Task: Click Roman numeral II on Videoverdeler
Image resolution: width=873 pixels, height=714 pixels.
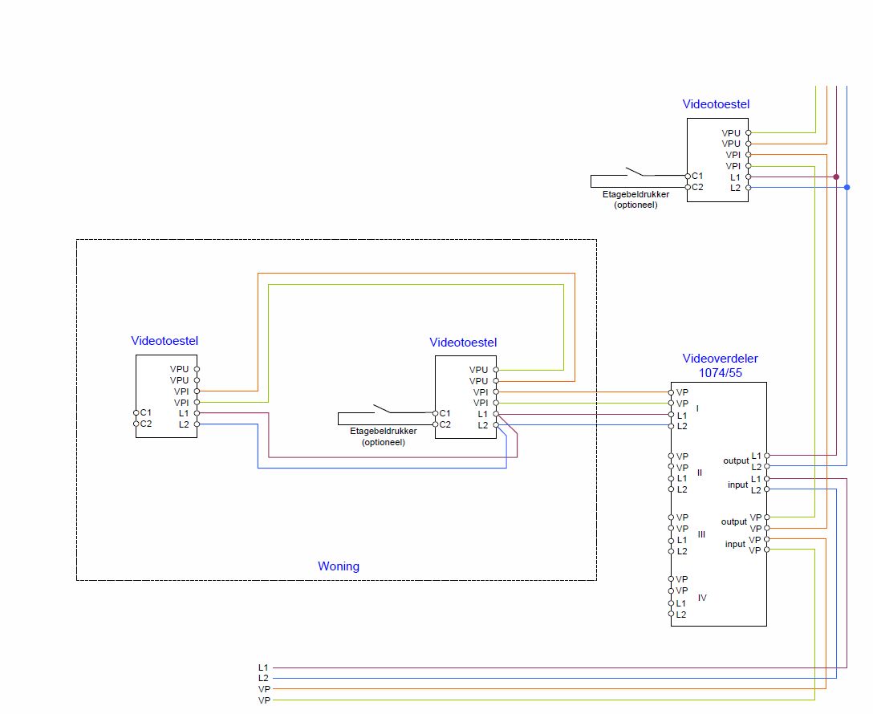Action: click(700, 473)
